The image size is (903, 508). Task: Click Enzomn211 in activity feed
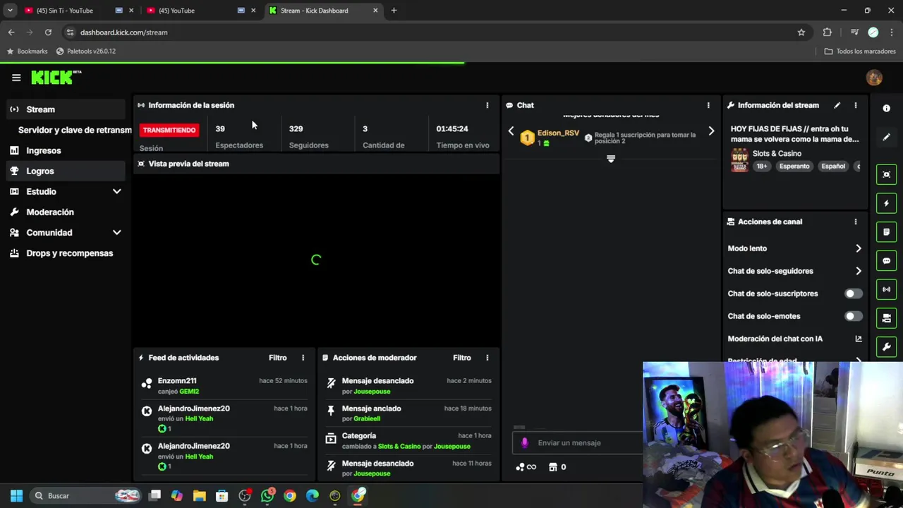click(177, 381)
